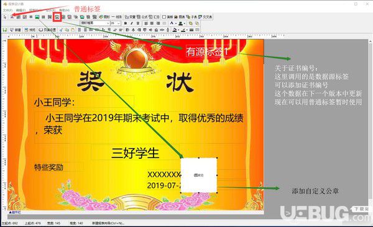
Task: Click the copy icon beside scissors
Action: click(x=67, y=30)
